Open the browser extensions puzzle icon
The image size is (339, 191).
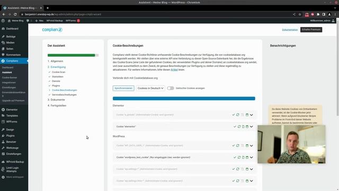click(318, 14)
